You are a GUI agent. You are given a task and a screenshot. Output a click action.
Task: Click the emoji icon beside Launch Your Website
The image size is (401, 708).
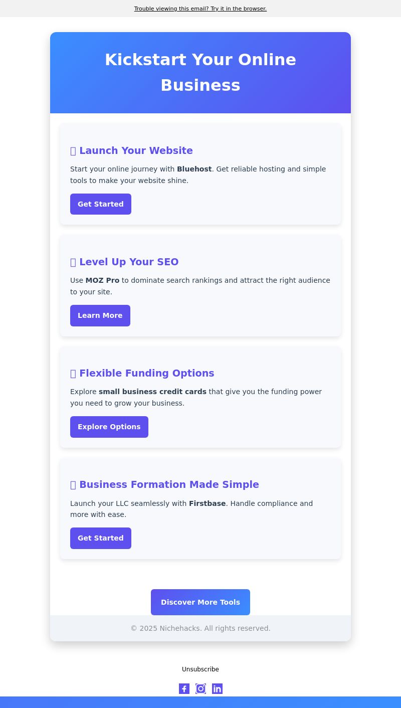click(73, 151)
